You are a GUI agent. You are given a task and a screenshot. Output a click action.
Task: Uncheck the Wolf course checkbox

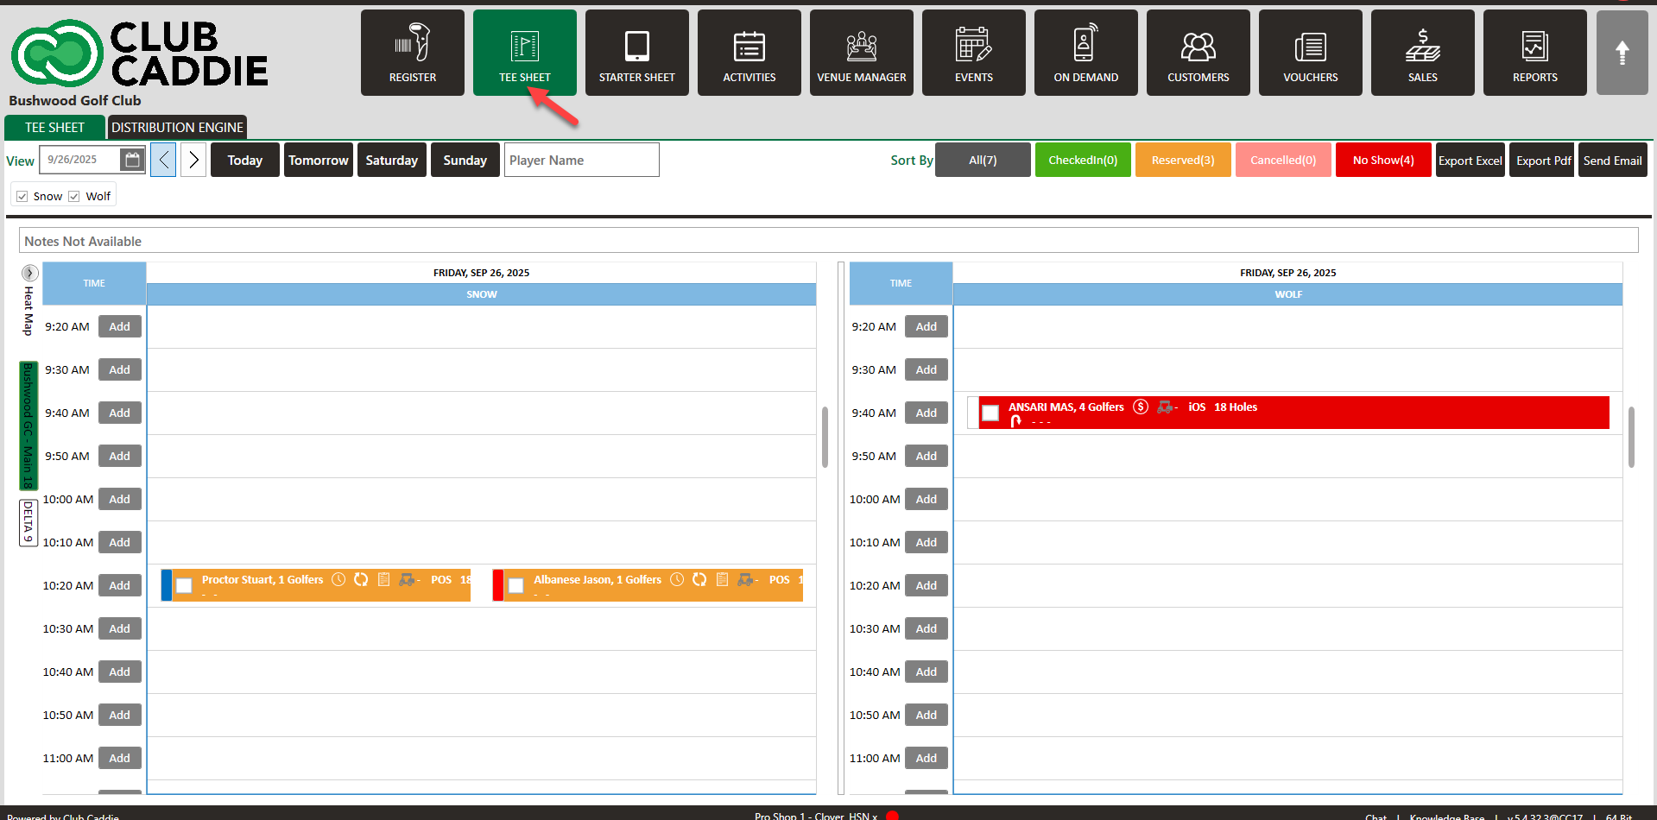click(74, 196)
